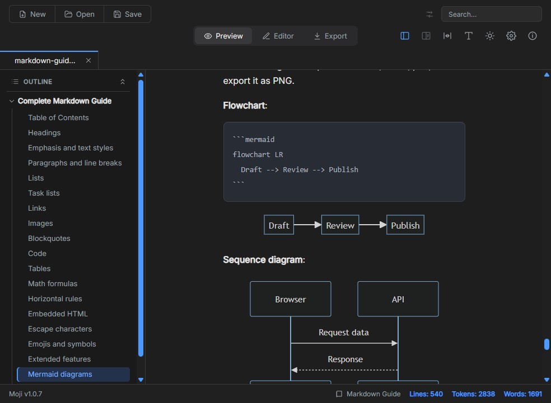Click the outline scrollbar down arrow
The image size is (551, 403).
tap(141, 380)
